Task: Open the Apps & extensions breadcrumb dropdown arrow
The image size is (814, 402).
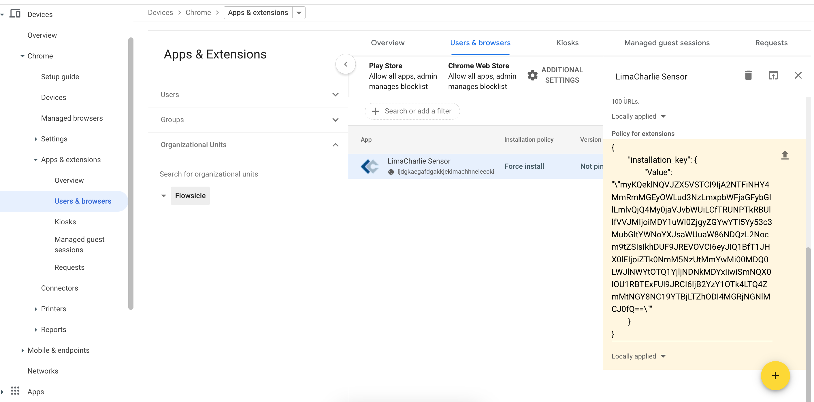Action: click(299, 13)
